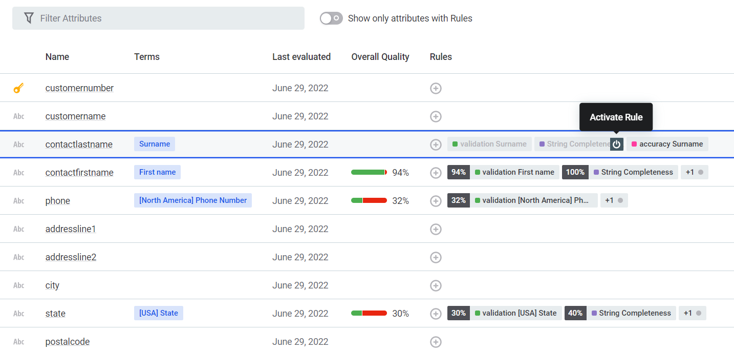
Task: Show the +1 extra rule for state
Action: click(692, 313)
